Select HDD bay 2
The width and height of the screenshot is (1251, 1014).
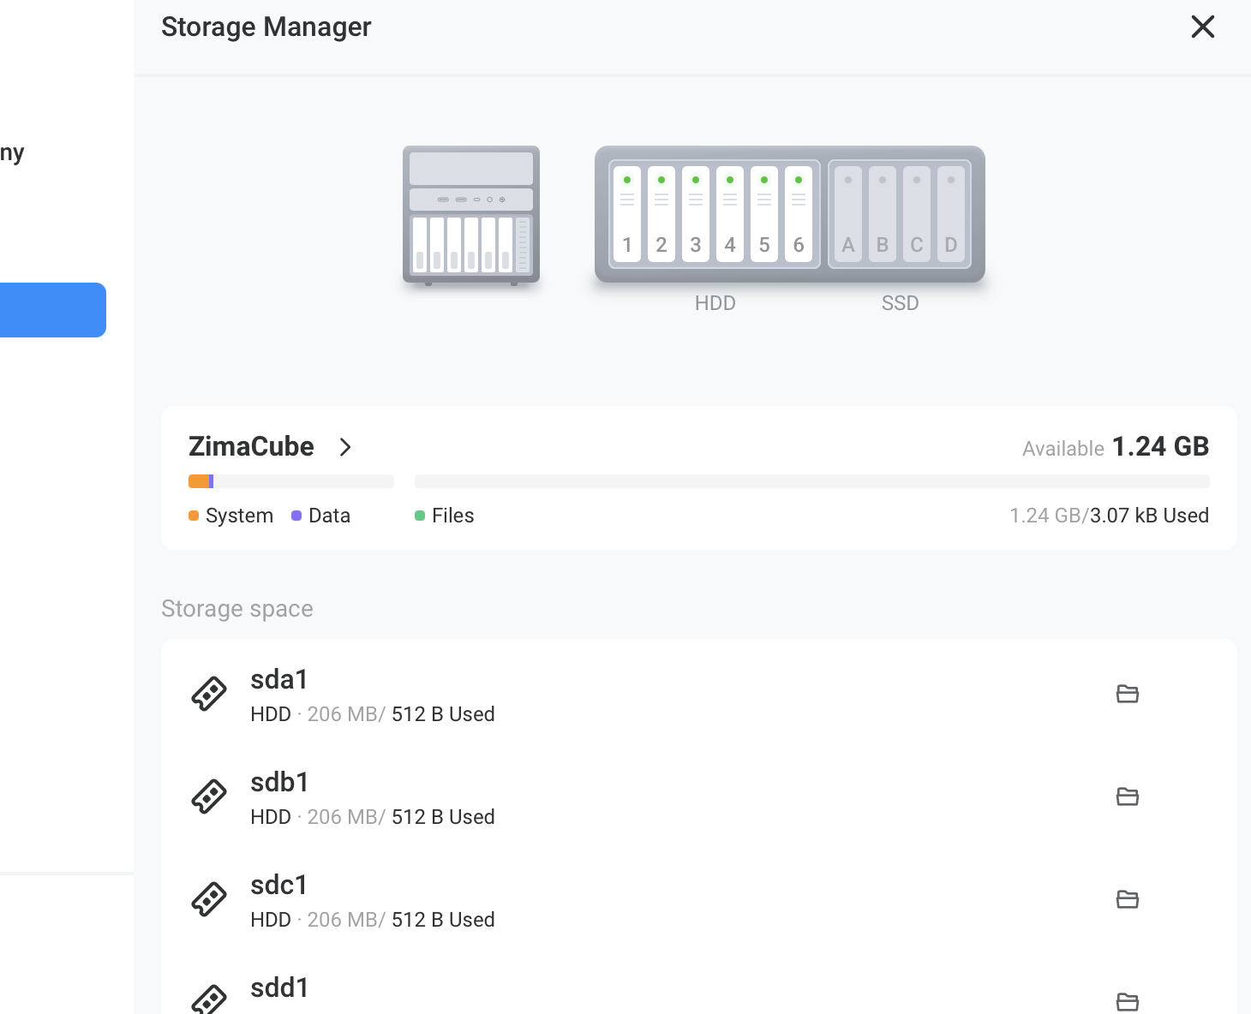pyautogui.click(x=661, y=214)
